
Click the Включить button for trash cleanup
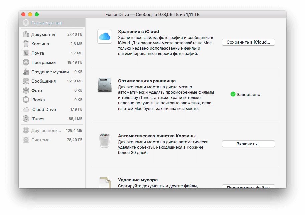point(248,144)
